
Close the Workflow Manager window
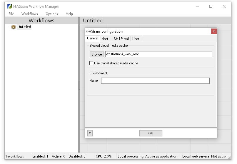pos(224,6)
